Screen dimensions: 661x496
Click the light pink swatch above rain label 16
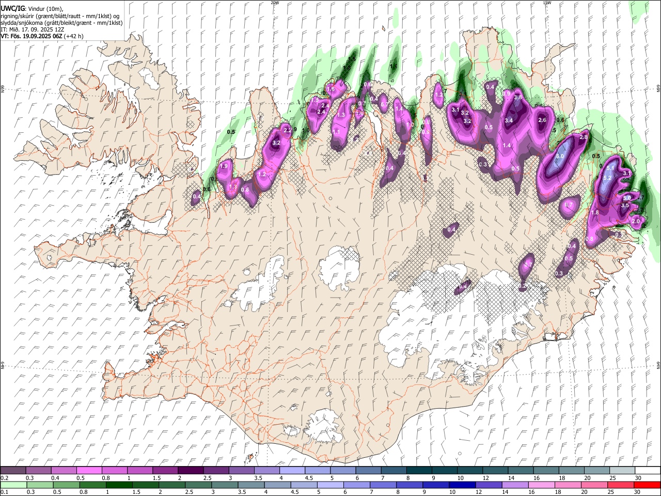point(542,485)
